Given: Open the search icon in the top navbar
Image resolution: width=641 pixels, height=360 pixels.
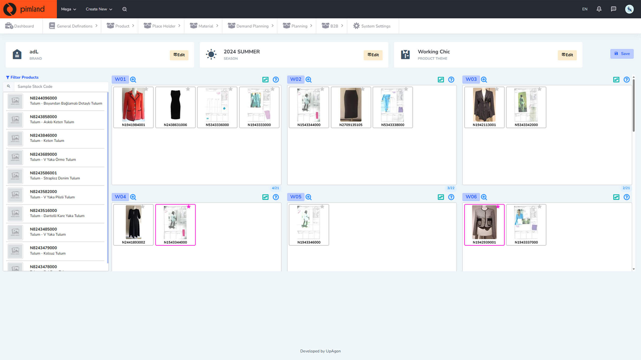Looking at the screenshot, I should (x=124, y=9).
